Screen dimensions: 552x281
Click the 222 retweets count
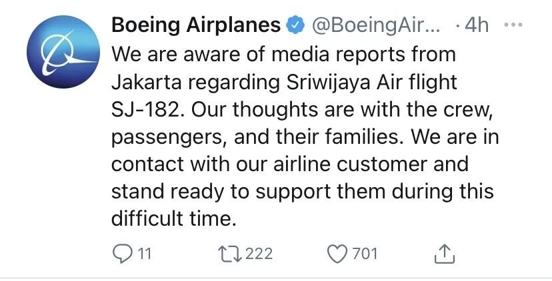[x=259, y=254]
